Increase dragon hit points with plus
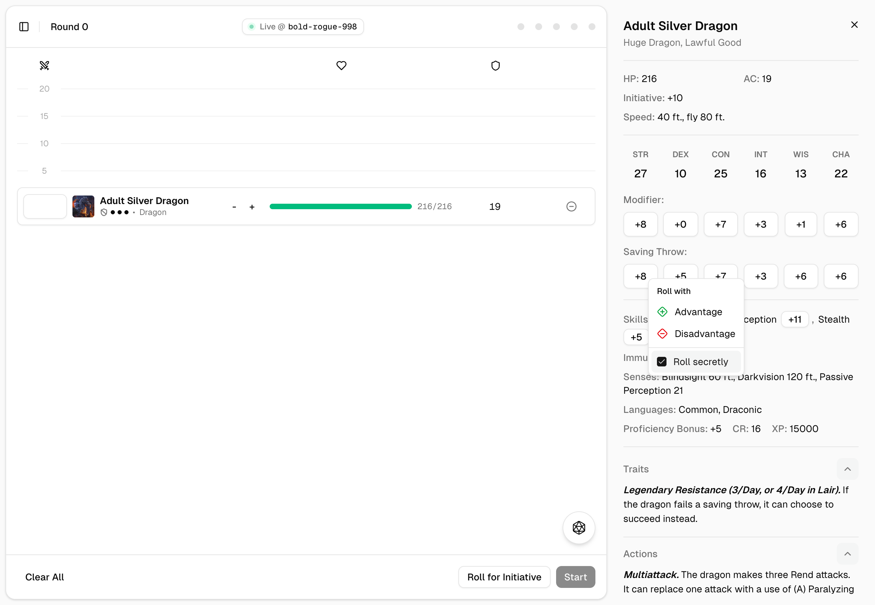This screenshot has height=605, width=875. (252, 206)
